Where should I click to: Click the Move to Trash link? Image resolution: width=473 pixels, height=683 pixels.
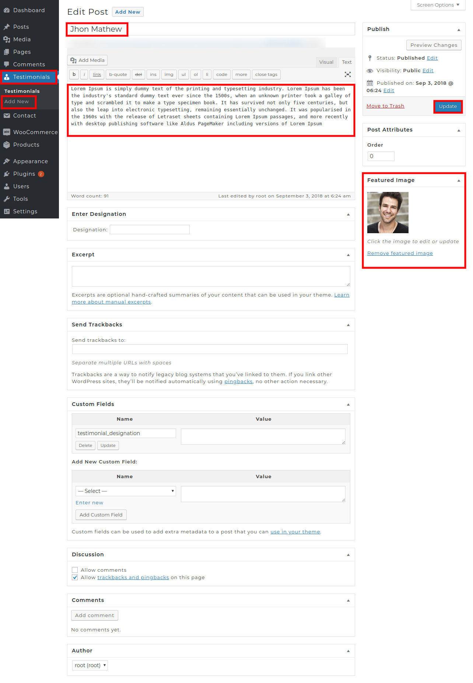pos(385,106)
